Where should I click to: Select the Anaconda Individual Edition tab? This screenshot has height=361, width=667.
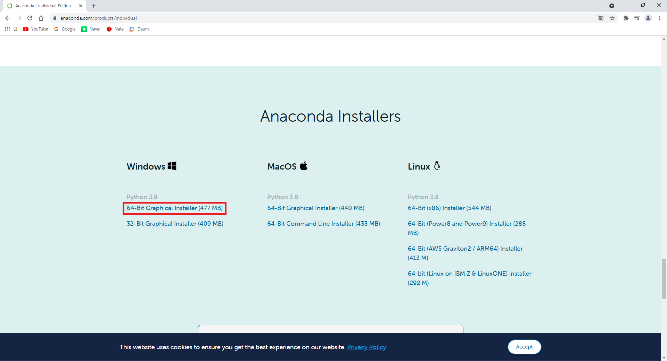click(x=43, y=6)
